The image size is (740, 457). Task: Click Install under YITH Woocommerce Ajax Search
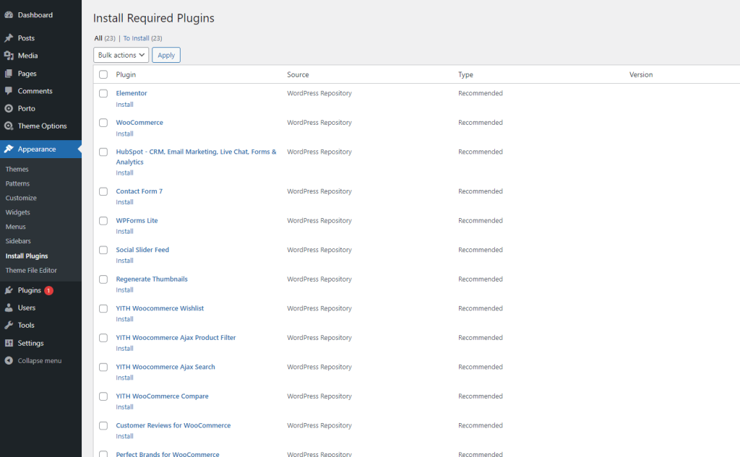(x=124, y=378)
